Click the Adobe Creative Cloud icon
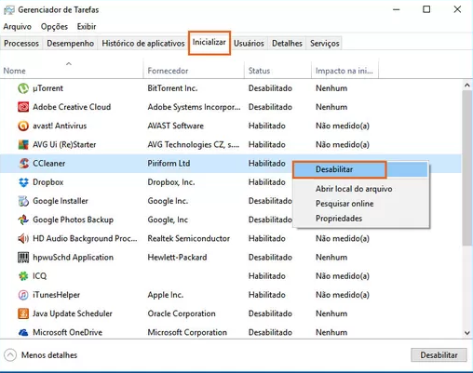The width and height of the screenshot is (473, 373). point(23,107)
